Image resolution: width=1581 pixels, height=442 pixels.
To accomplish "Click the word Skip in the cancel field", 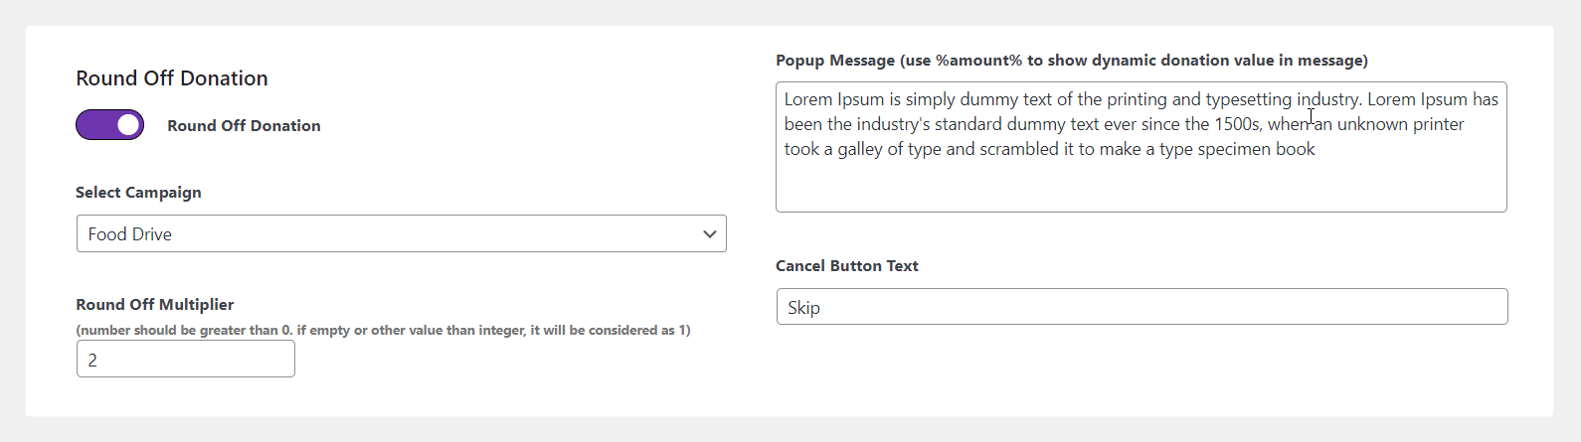I will click(x=803, y=308).
